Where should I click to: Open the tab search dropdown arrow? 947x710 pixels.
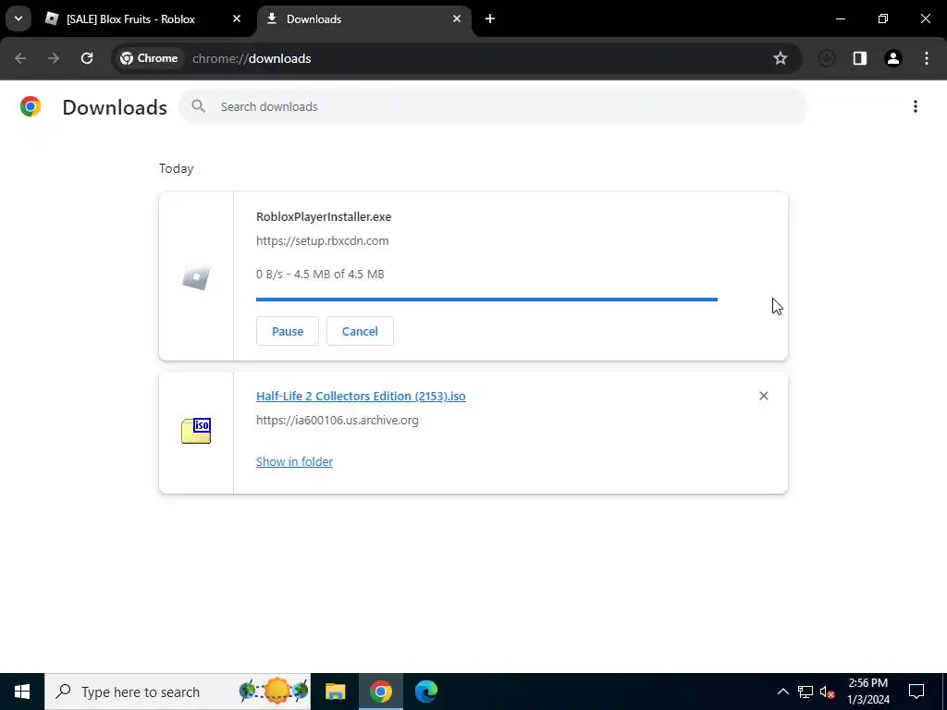18,18
